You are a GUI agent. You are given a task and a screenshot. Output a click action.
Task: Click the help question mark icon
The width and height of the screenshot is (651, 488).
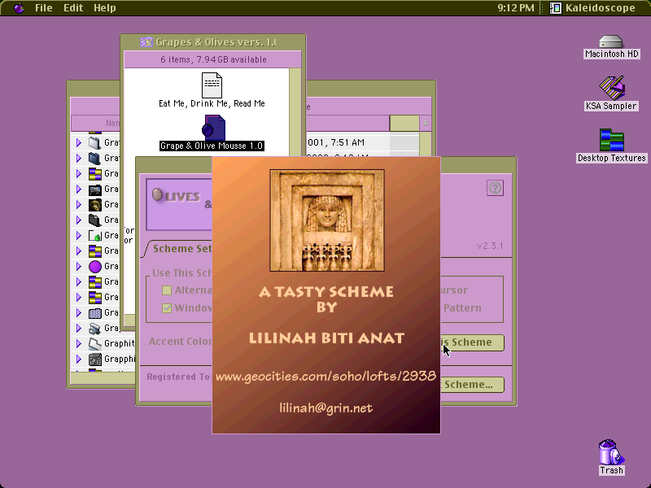(495, 188)
